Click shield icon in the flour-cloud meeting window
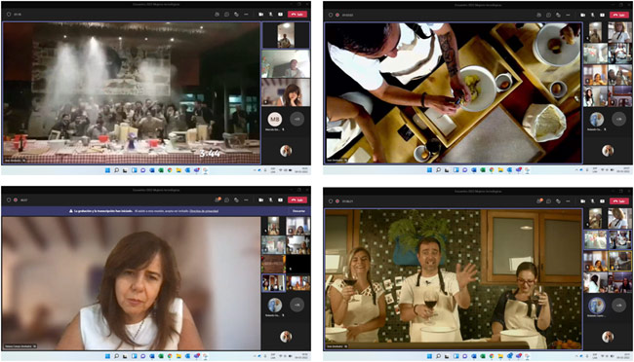 tap(9, 15)
